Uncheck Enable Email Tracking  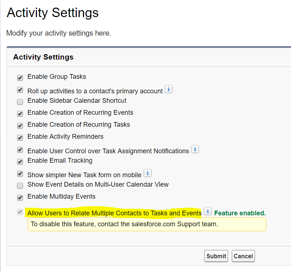pos(20,162)
